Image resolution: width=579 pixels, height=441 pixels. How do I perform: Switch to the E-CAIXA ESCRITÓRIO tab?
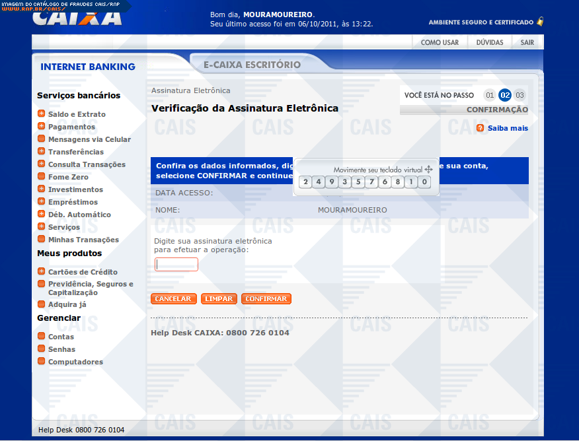click(x=252, y=65)
